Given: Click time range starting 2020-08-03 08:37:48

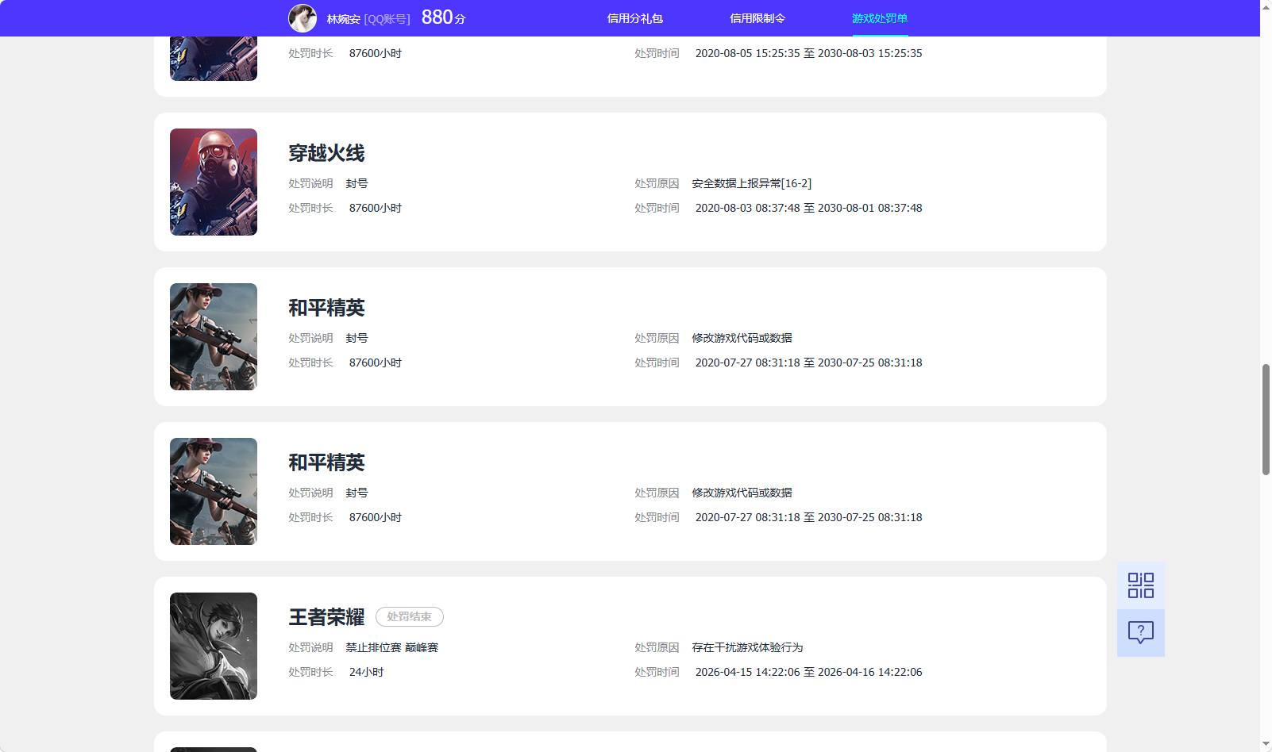Looking at the screenshot, I should click(x=808, y=208).
